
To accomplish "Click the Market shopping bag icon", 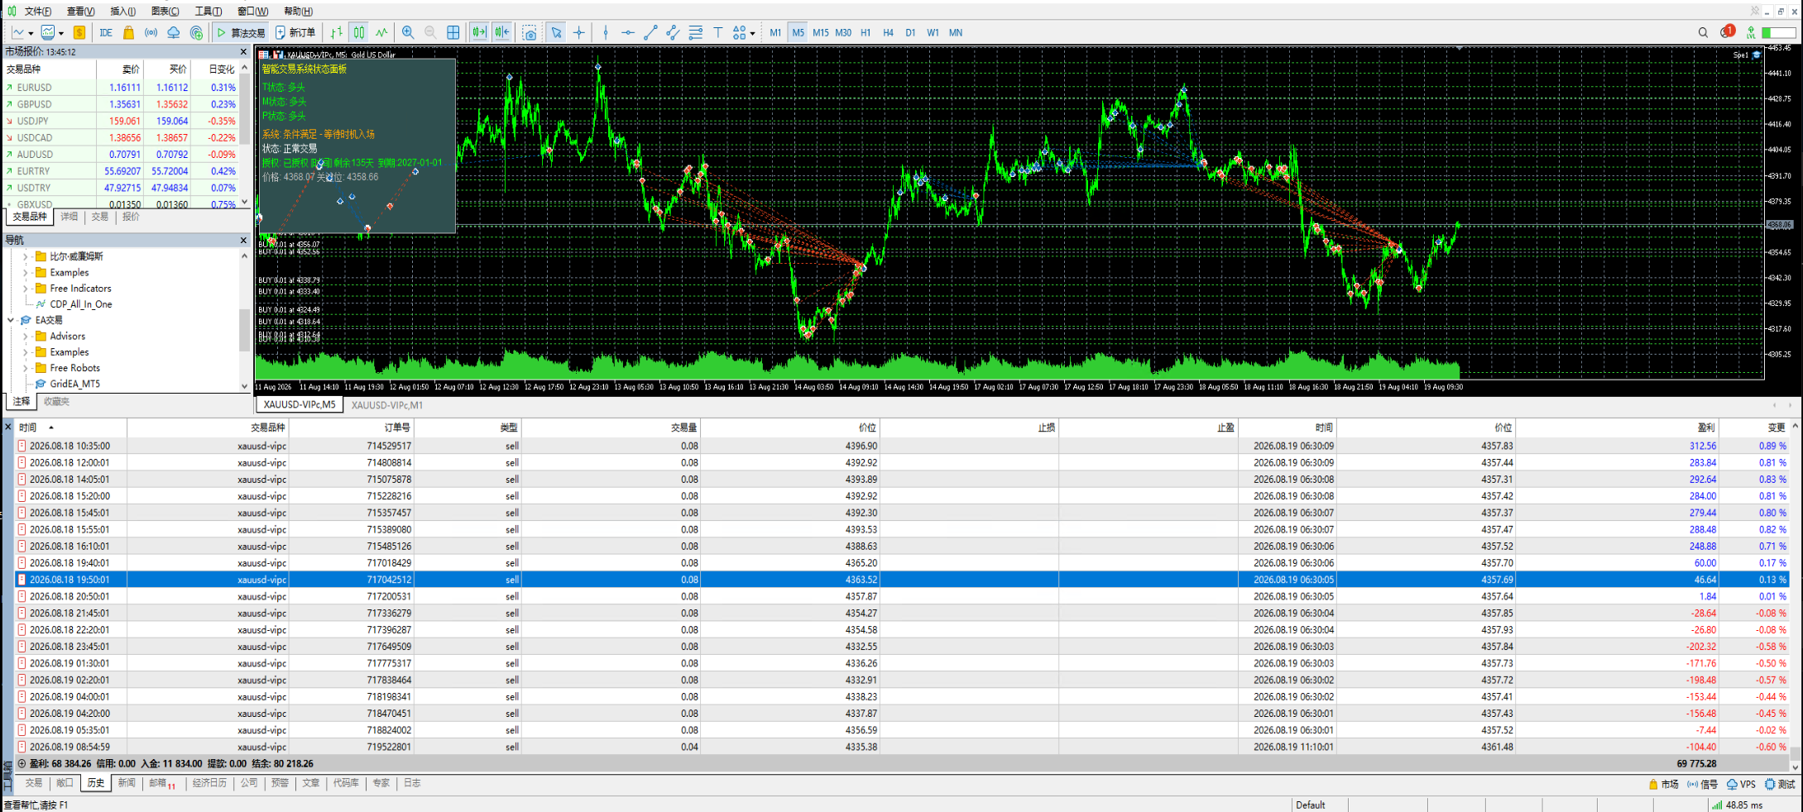I will click(x=128, y=33).
